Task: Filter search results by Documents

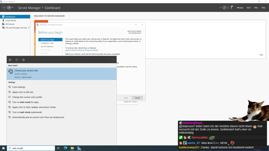Action: [17, 60]
